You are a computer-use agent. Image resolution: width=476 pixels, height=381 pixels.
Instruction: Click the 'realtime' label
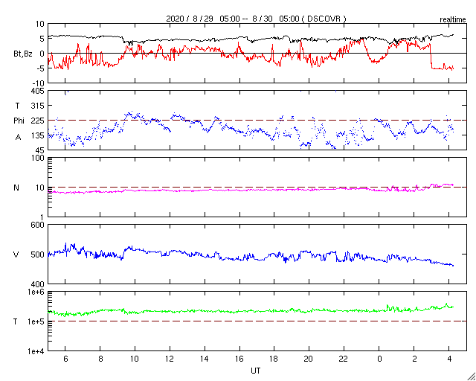point(453,20)
